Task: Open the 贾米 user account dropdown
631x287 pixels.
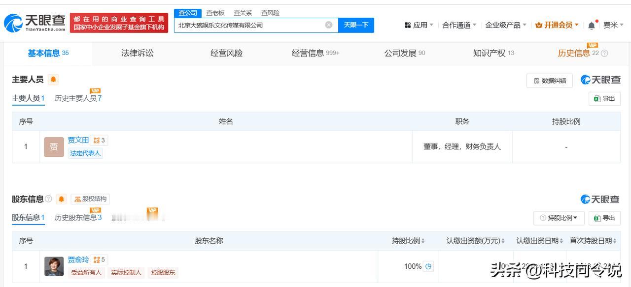Action: [614, 25]
